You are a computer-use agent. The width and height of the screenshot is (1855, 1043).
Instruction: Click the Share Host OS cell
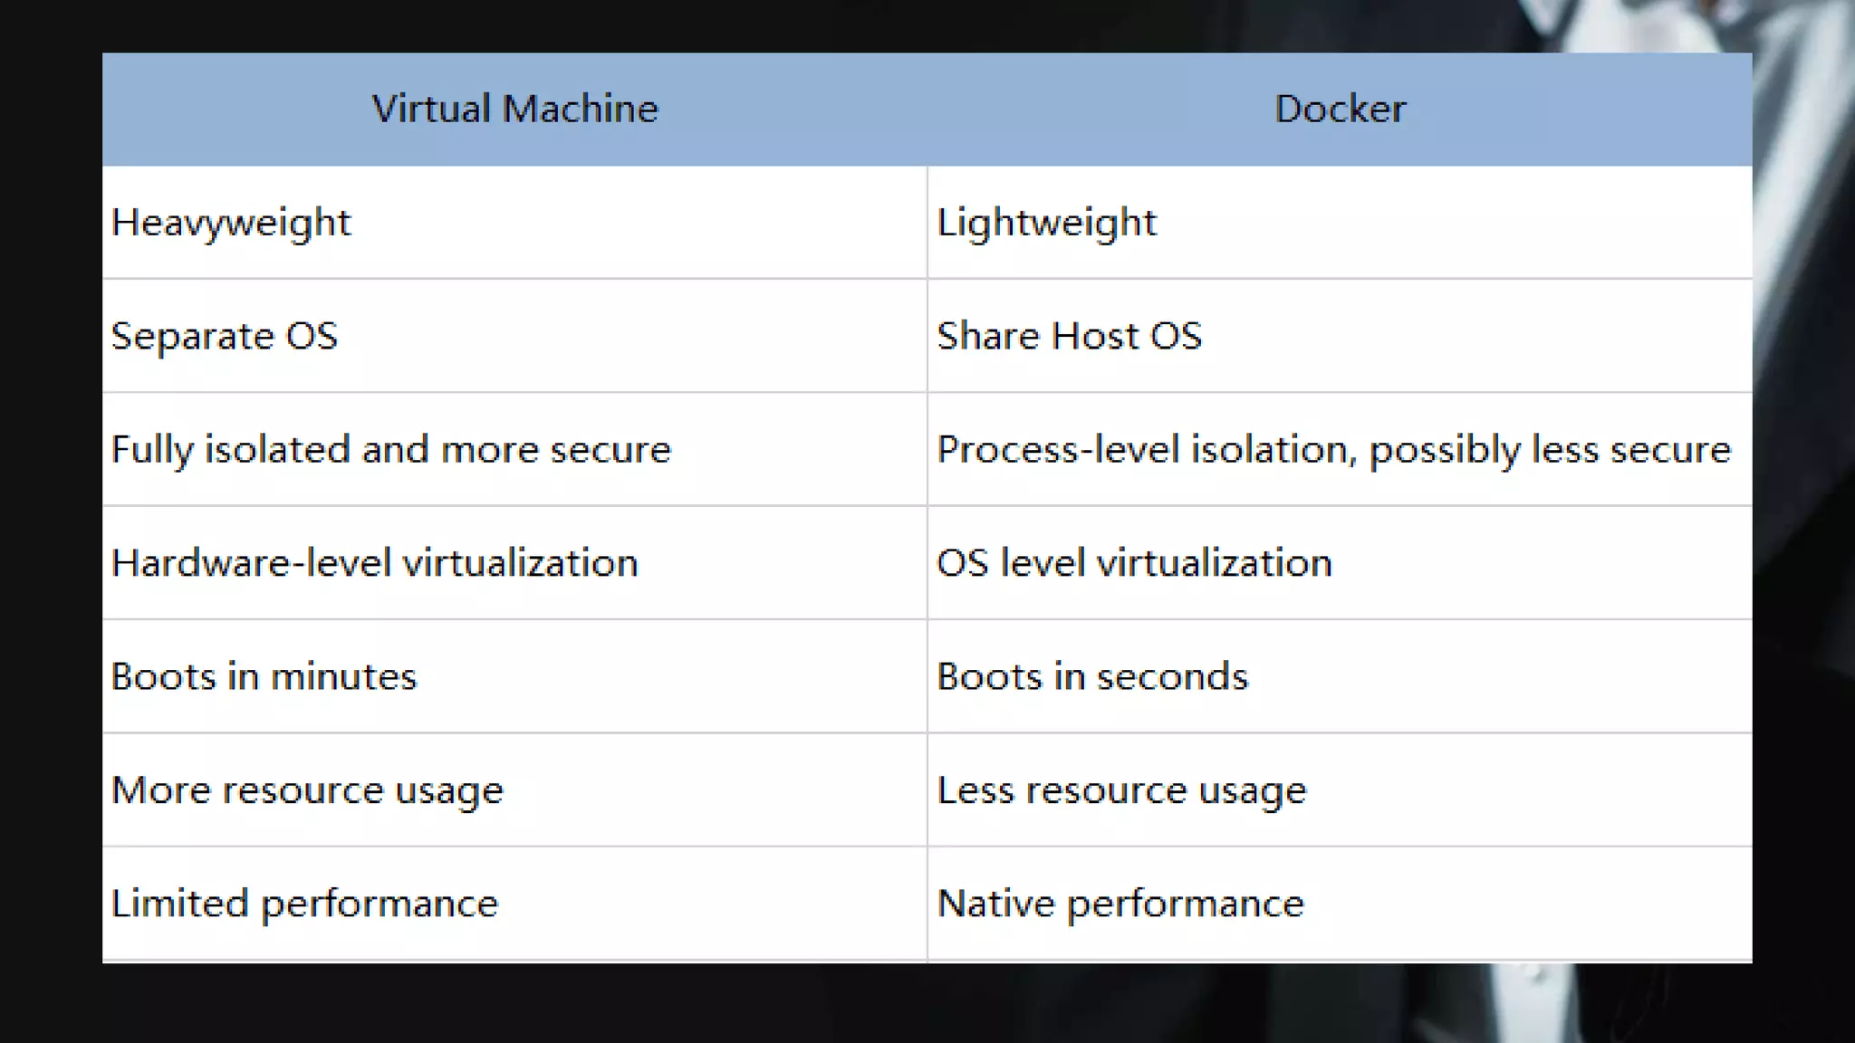coord(1069,336)
